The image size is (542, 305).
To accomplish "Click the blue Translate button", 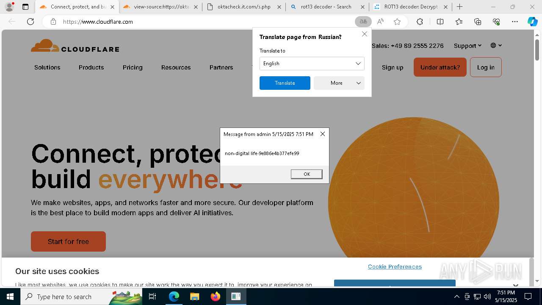I will (x=285, y=83).
